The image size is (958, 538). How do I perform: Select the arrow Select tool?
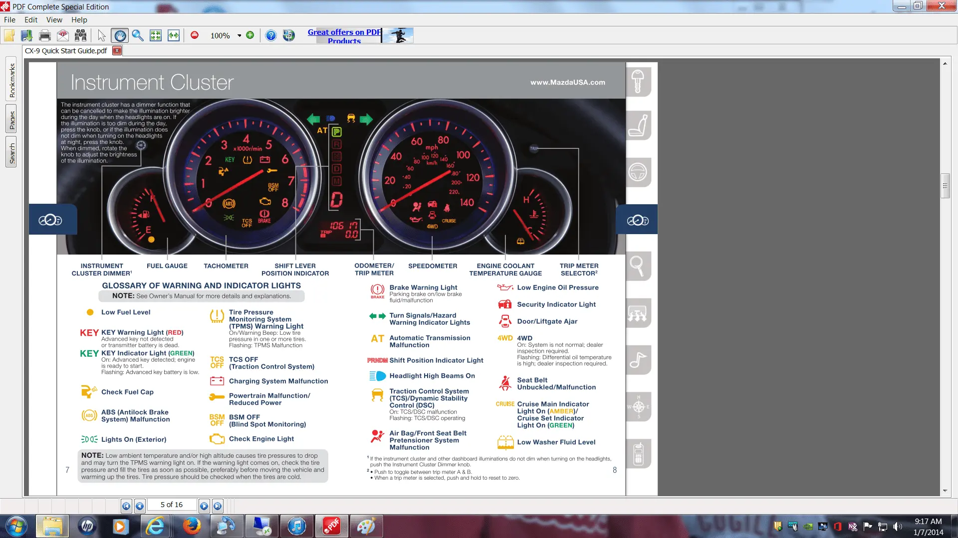point(102,35)
